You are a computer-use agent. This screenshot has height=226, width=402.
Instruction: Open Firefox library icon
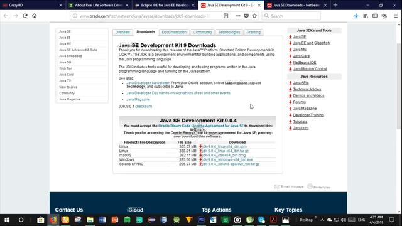(366, 16)
